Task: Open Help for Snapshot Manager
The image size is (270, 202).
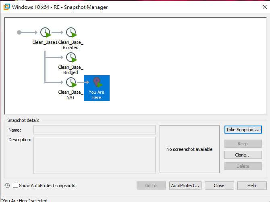Action: click(252, 186)
